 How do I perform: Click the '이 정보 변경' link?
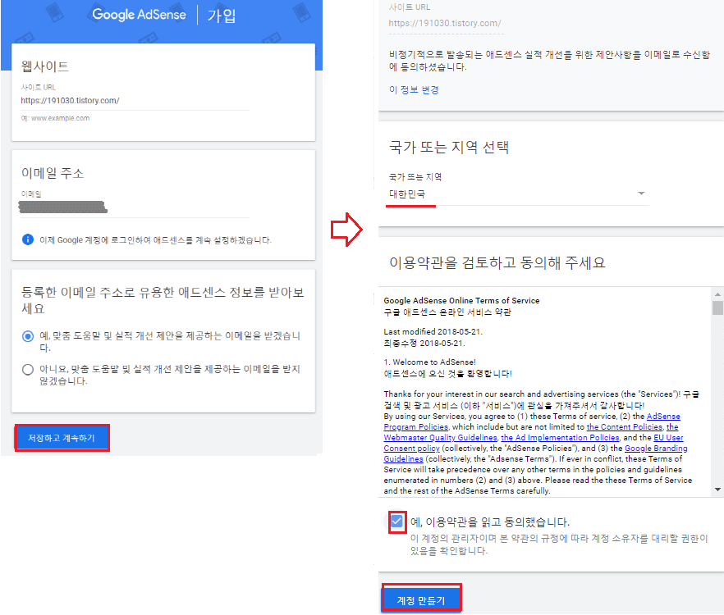pyautogui.click(x=414, y=90)
